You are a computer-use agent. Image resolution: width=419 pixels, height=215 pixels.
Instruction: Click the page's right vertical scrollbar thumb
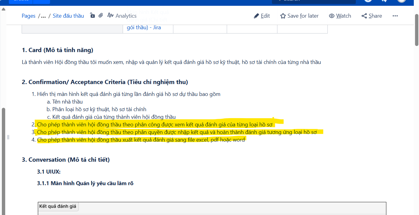[x=417, y=30]
